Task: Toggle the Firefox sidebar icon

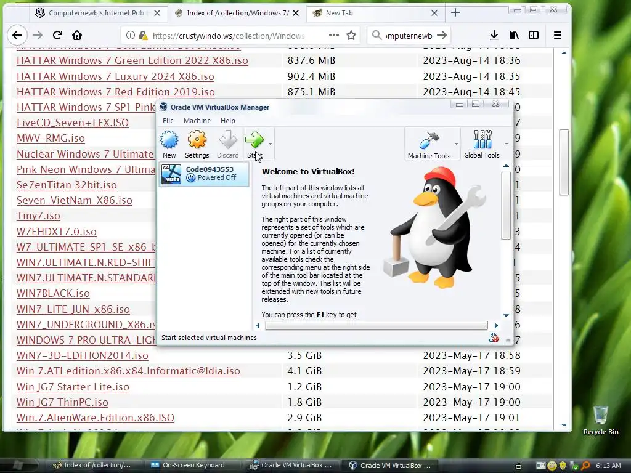Action: click(x=534, y=35)
